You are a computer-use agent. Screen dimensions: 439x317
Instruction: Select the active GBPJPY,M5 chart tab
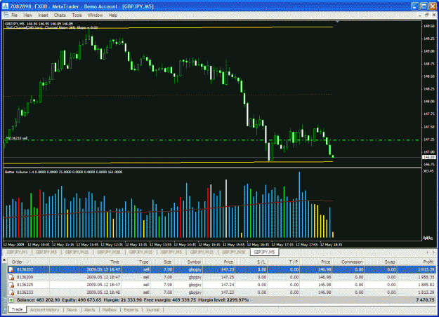(264, 252)
